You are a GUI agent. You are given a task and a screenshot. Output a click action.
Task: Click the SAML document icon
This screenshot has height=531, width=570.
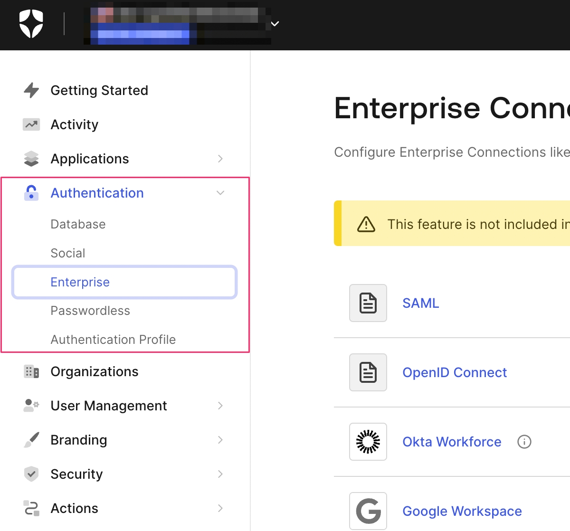(x=368, y=303)
